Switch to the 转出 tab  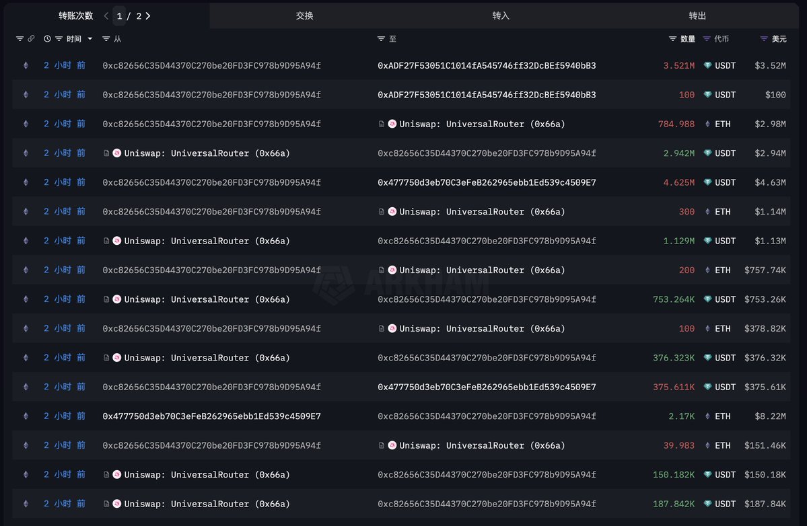pyautogui.click(x=697, y=16)
